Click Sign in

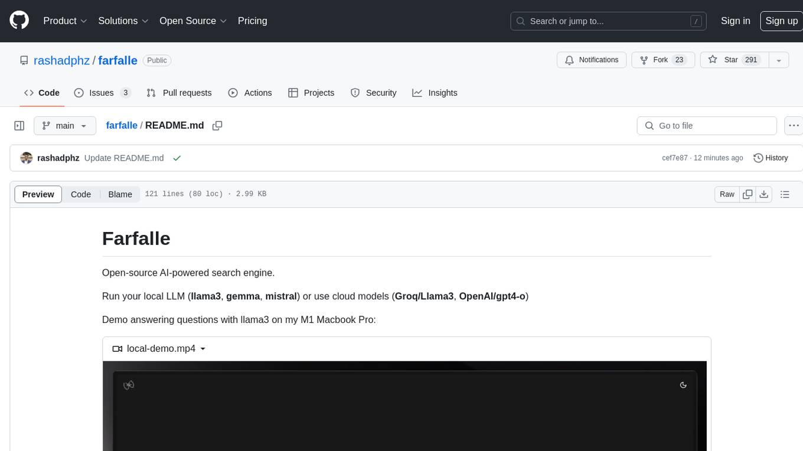click(x=735, y=21)
